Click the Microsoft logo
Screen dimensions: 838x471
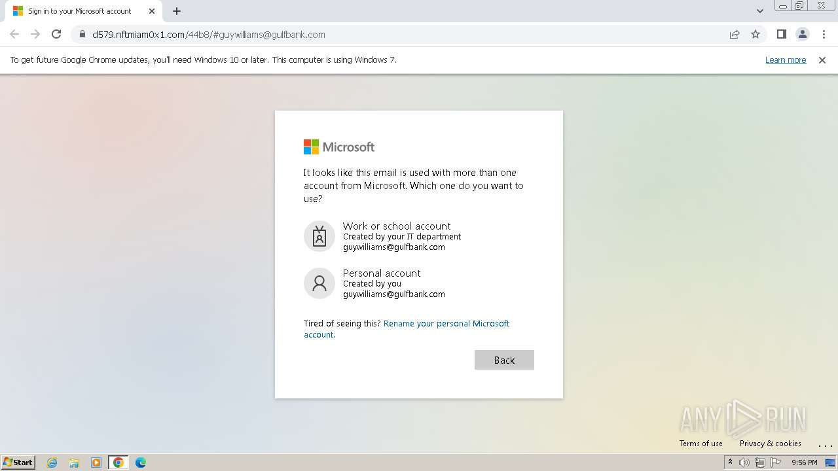[x=339, y=147]
